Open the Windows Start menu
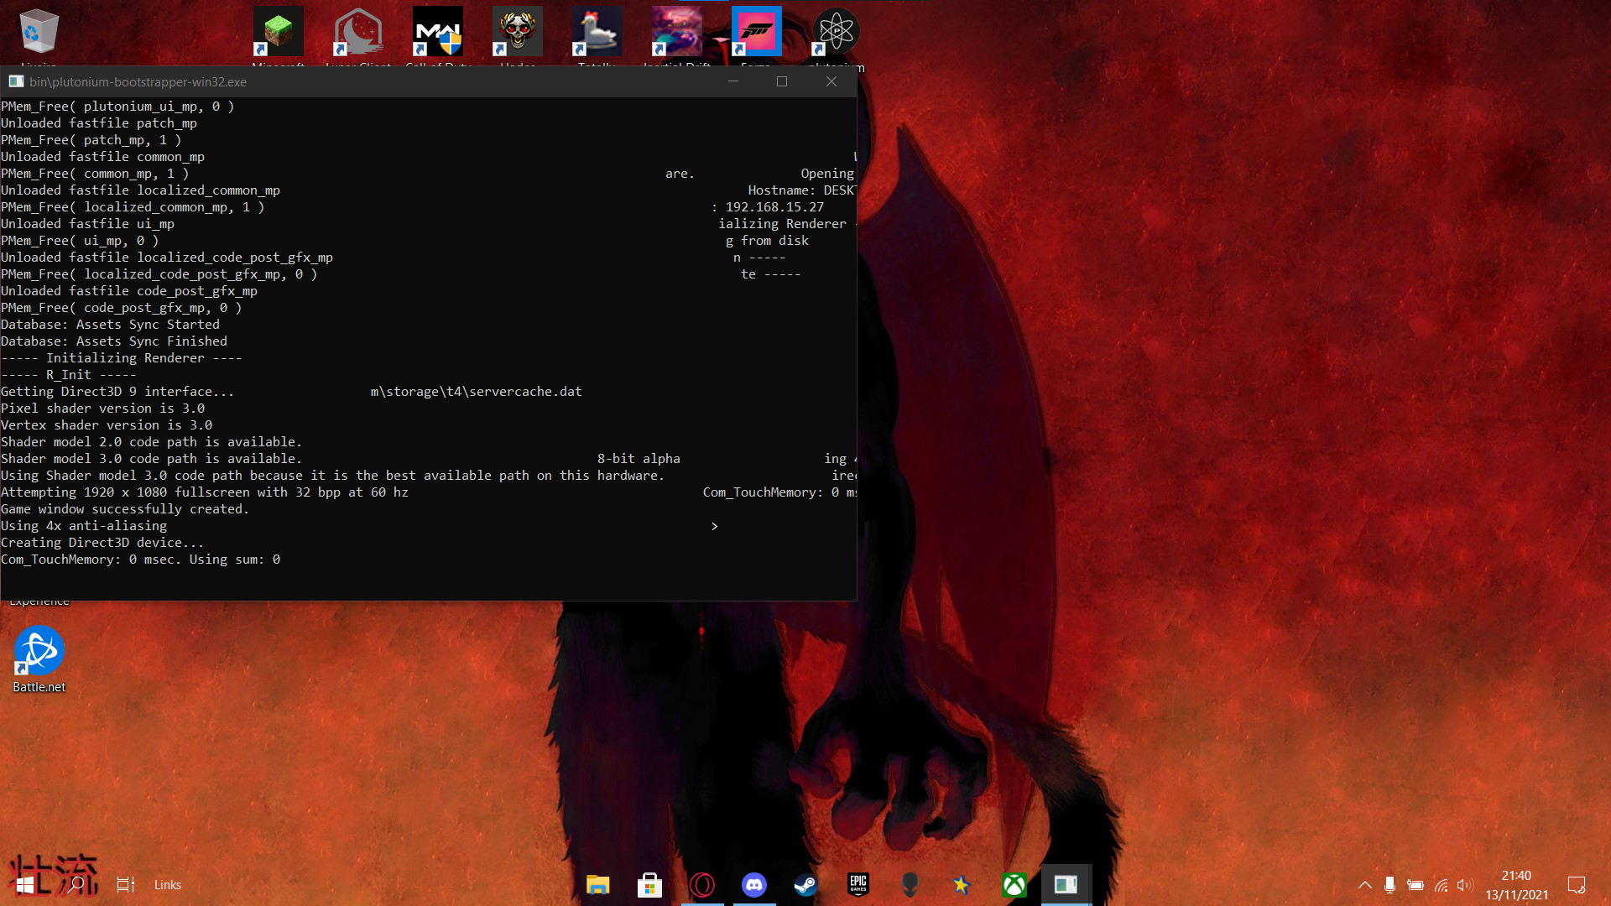Image resolution: width=1611 pixels, height=906 pixels. click(x=25, y=884)
